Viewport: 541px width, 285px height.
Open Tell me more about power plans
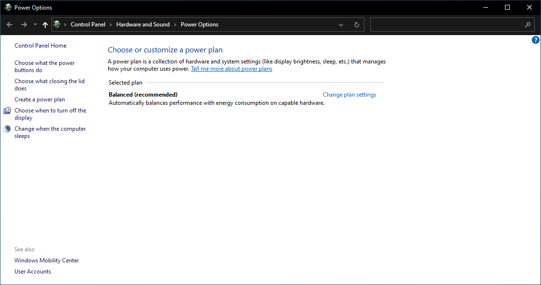tap(231, 69)
